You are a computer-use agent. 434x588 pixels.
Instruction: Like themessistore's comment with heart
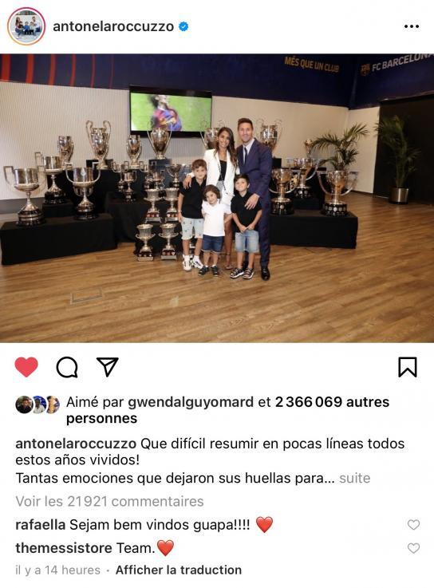click(x=413, y=548)
